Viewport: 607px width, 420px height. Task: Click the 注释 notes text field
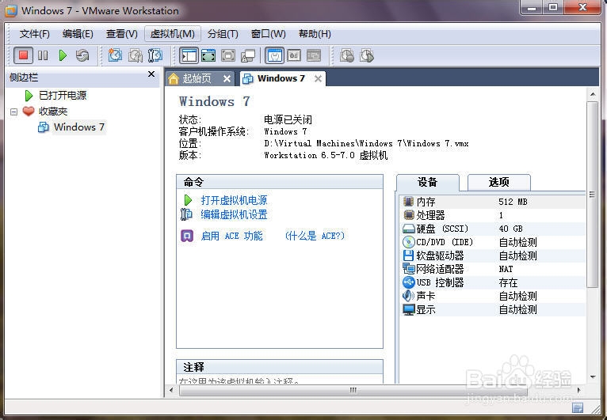pyautogui.click(x=280, y=380)
